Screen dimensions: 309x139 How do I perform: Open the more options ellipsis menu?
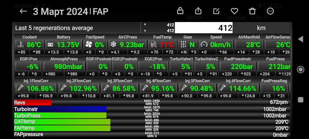(x=270, y=11)
